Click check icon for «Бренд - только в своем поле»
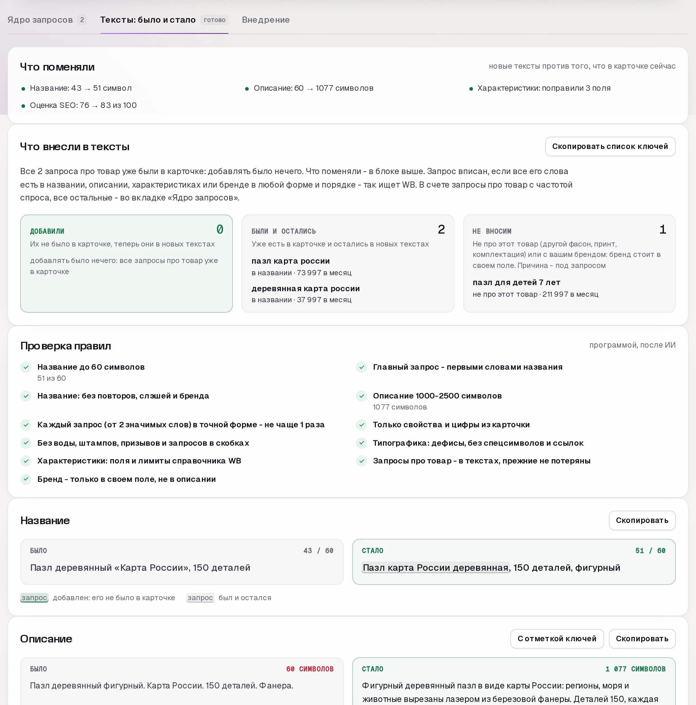696x705 pixels. point(26,479)
